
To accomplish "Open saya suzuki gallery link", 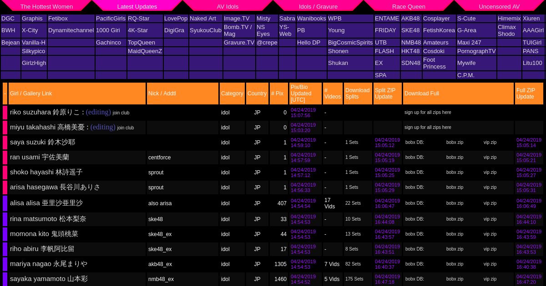I will [42, 142].
